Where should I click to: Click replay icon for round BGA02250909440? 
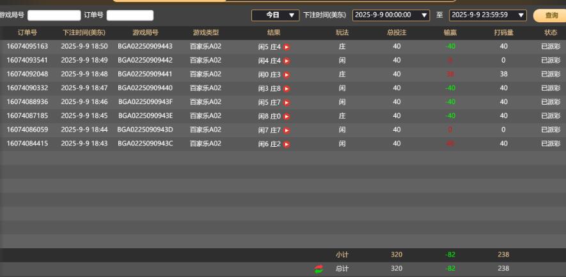point(287,88)
